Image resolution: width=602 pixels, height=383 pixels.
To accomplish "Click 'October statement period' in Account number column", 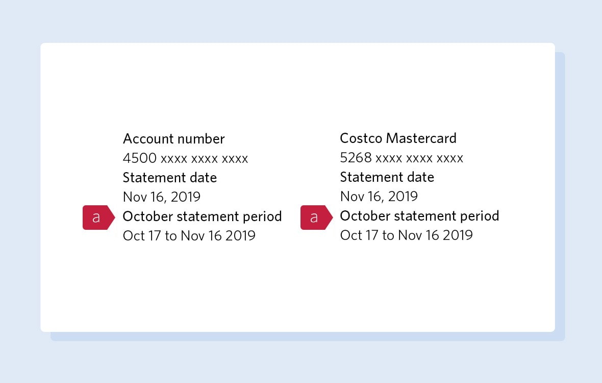I will (x=203, y=217).
